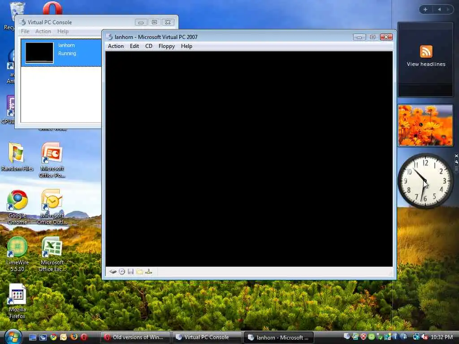
Task: Click the muted volume tray icon
Action: pos(424,337)
